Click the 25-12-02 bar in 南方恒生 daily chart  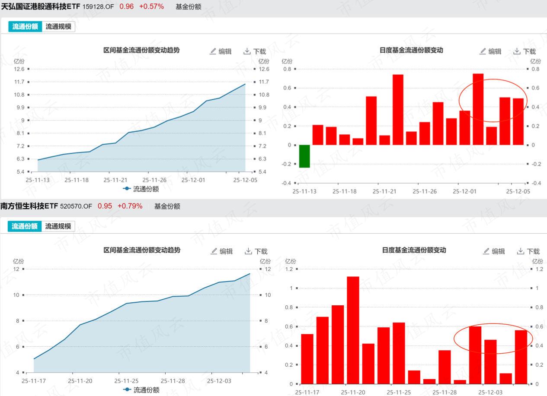pos(475,355)
